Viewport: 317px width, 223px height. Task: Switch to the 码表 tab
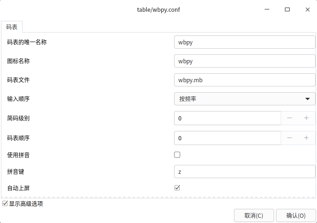pos(12,27)
